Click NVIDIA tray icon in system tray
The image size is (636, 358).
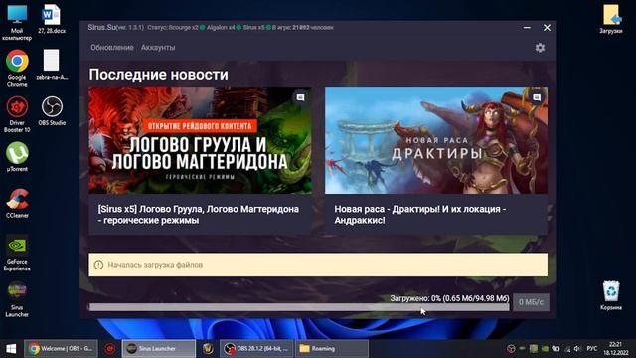(545, 349)
